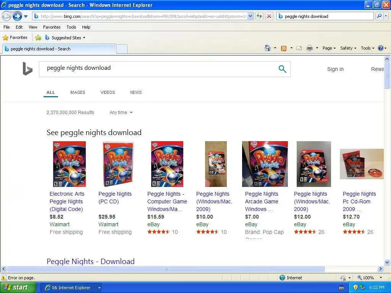Open the Help menu
Viewport: 391px width, 293px height.
[x=86, y=27]
